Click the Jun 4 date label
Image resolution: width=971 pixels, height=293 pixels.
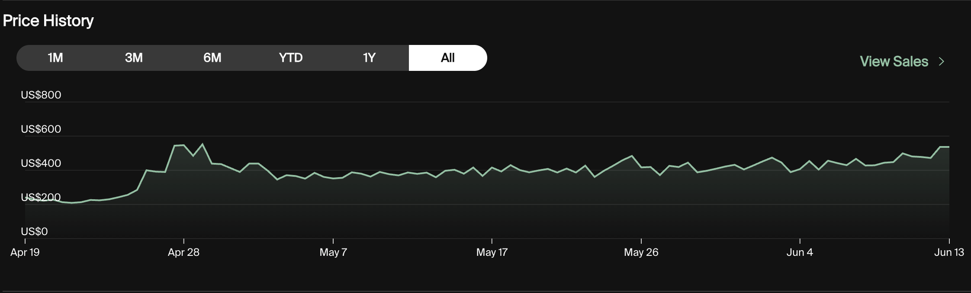tap(800, 252)
